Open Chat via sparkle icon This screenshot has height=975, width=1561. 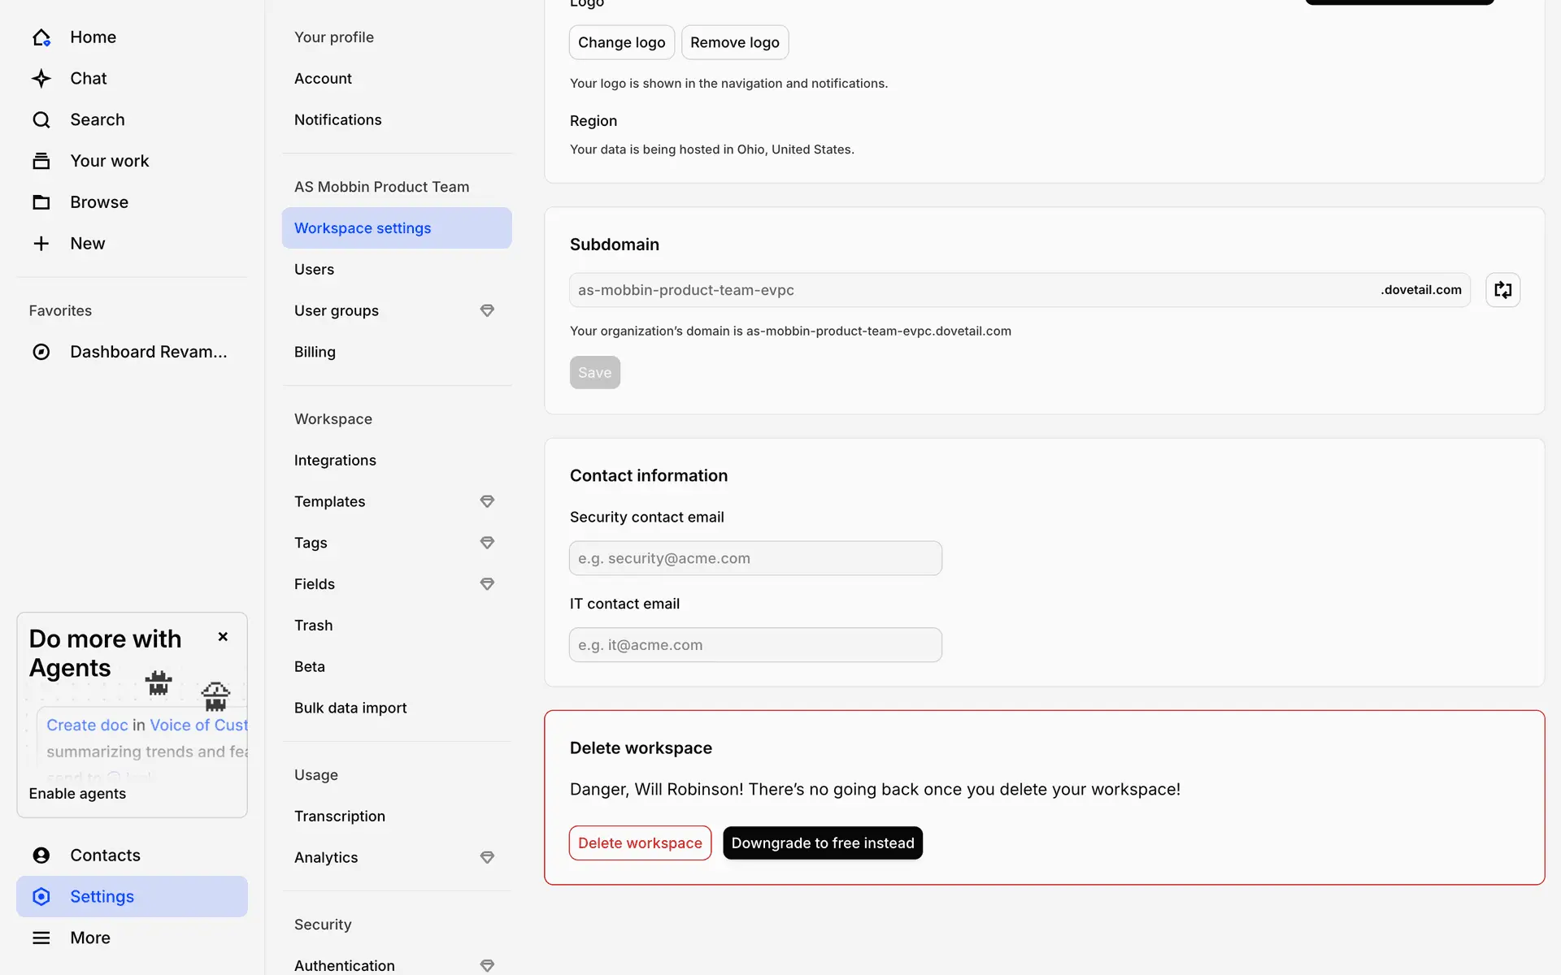point(41,79)
